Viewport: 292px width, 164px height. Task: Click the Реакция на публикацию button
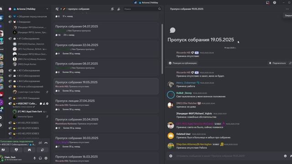click(x=183, y=63)
